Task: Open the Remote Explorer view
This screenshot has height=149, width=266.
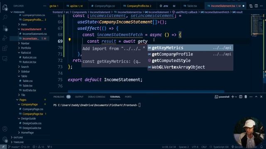Action: 5,58
